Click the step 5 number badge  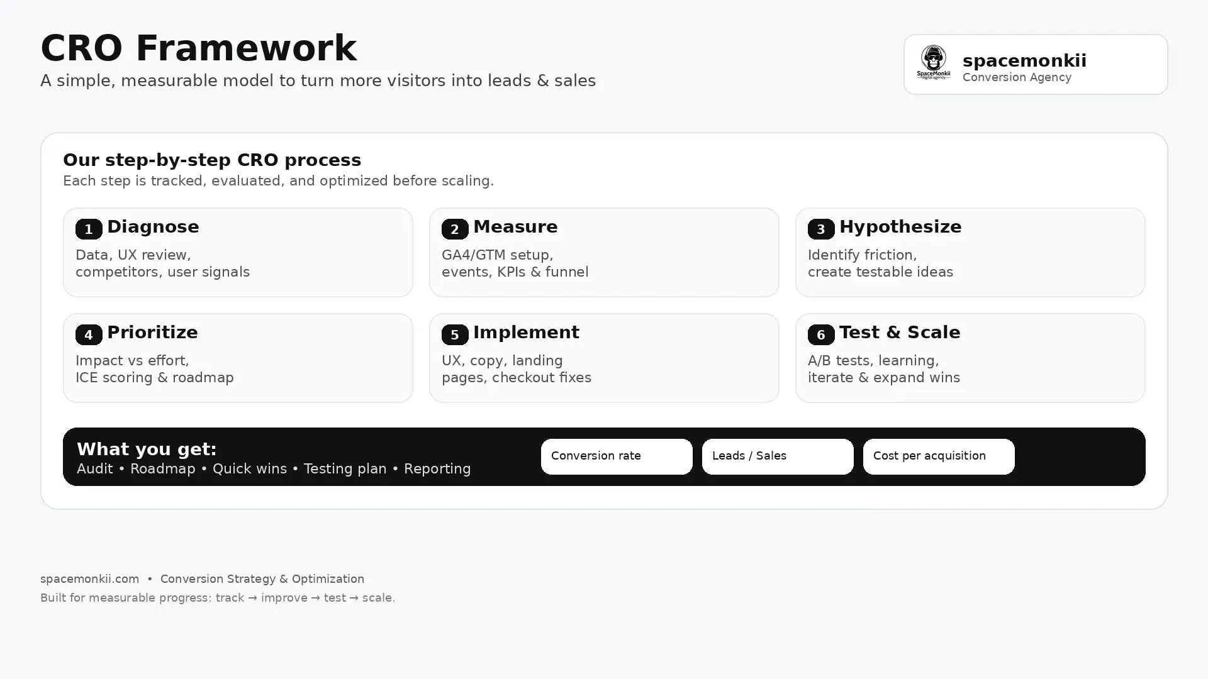455,335
